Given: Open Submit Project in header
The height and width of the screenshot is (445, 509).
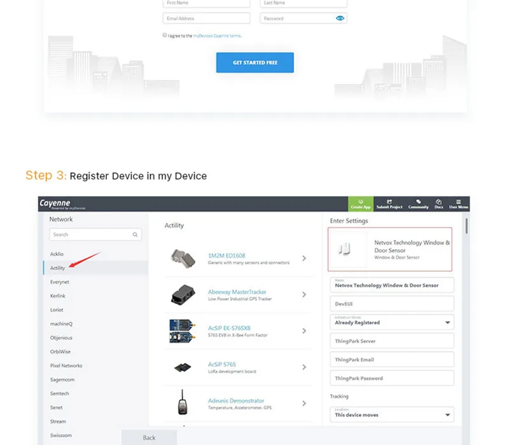Looking at the screenshot, I should coord(389,204).
